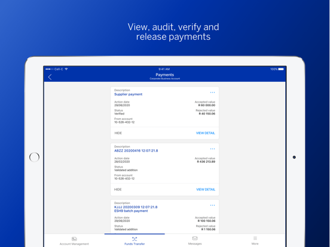The height and width of the screenshot is (247, 330).
Task: Tap the iPad home button
Action: [34, 157]
